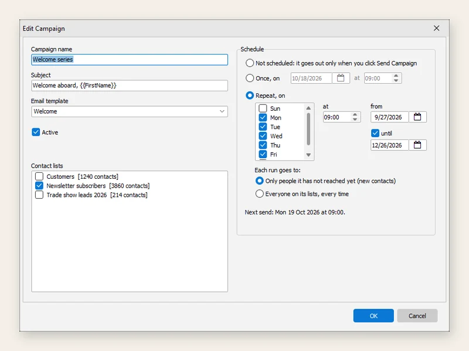Image resolution: width=469 pixels, height=351 pixels.
Task: Check the Trade show leads 2026 list
Action: [39, 195]
